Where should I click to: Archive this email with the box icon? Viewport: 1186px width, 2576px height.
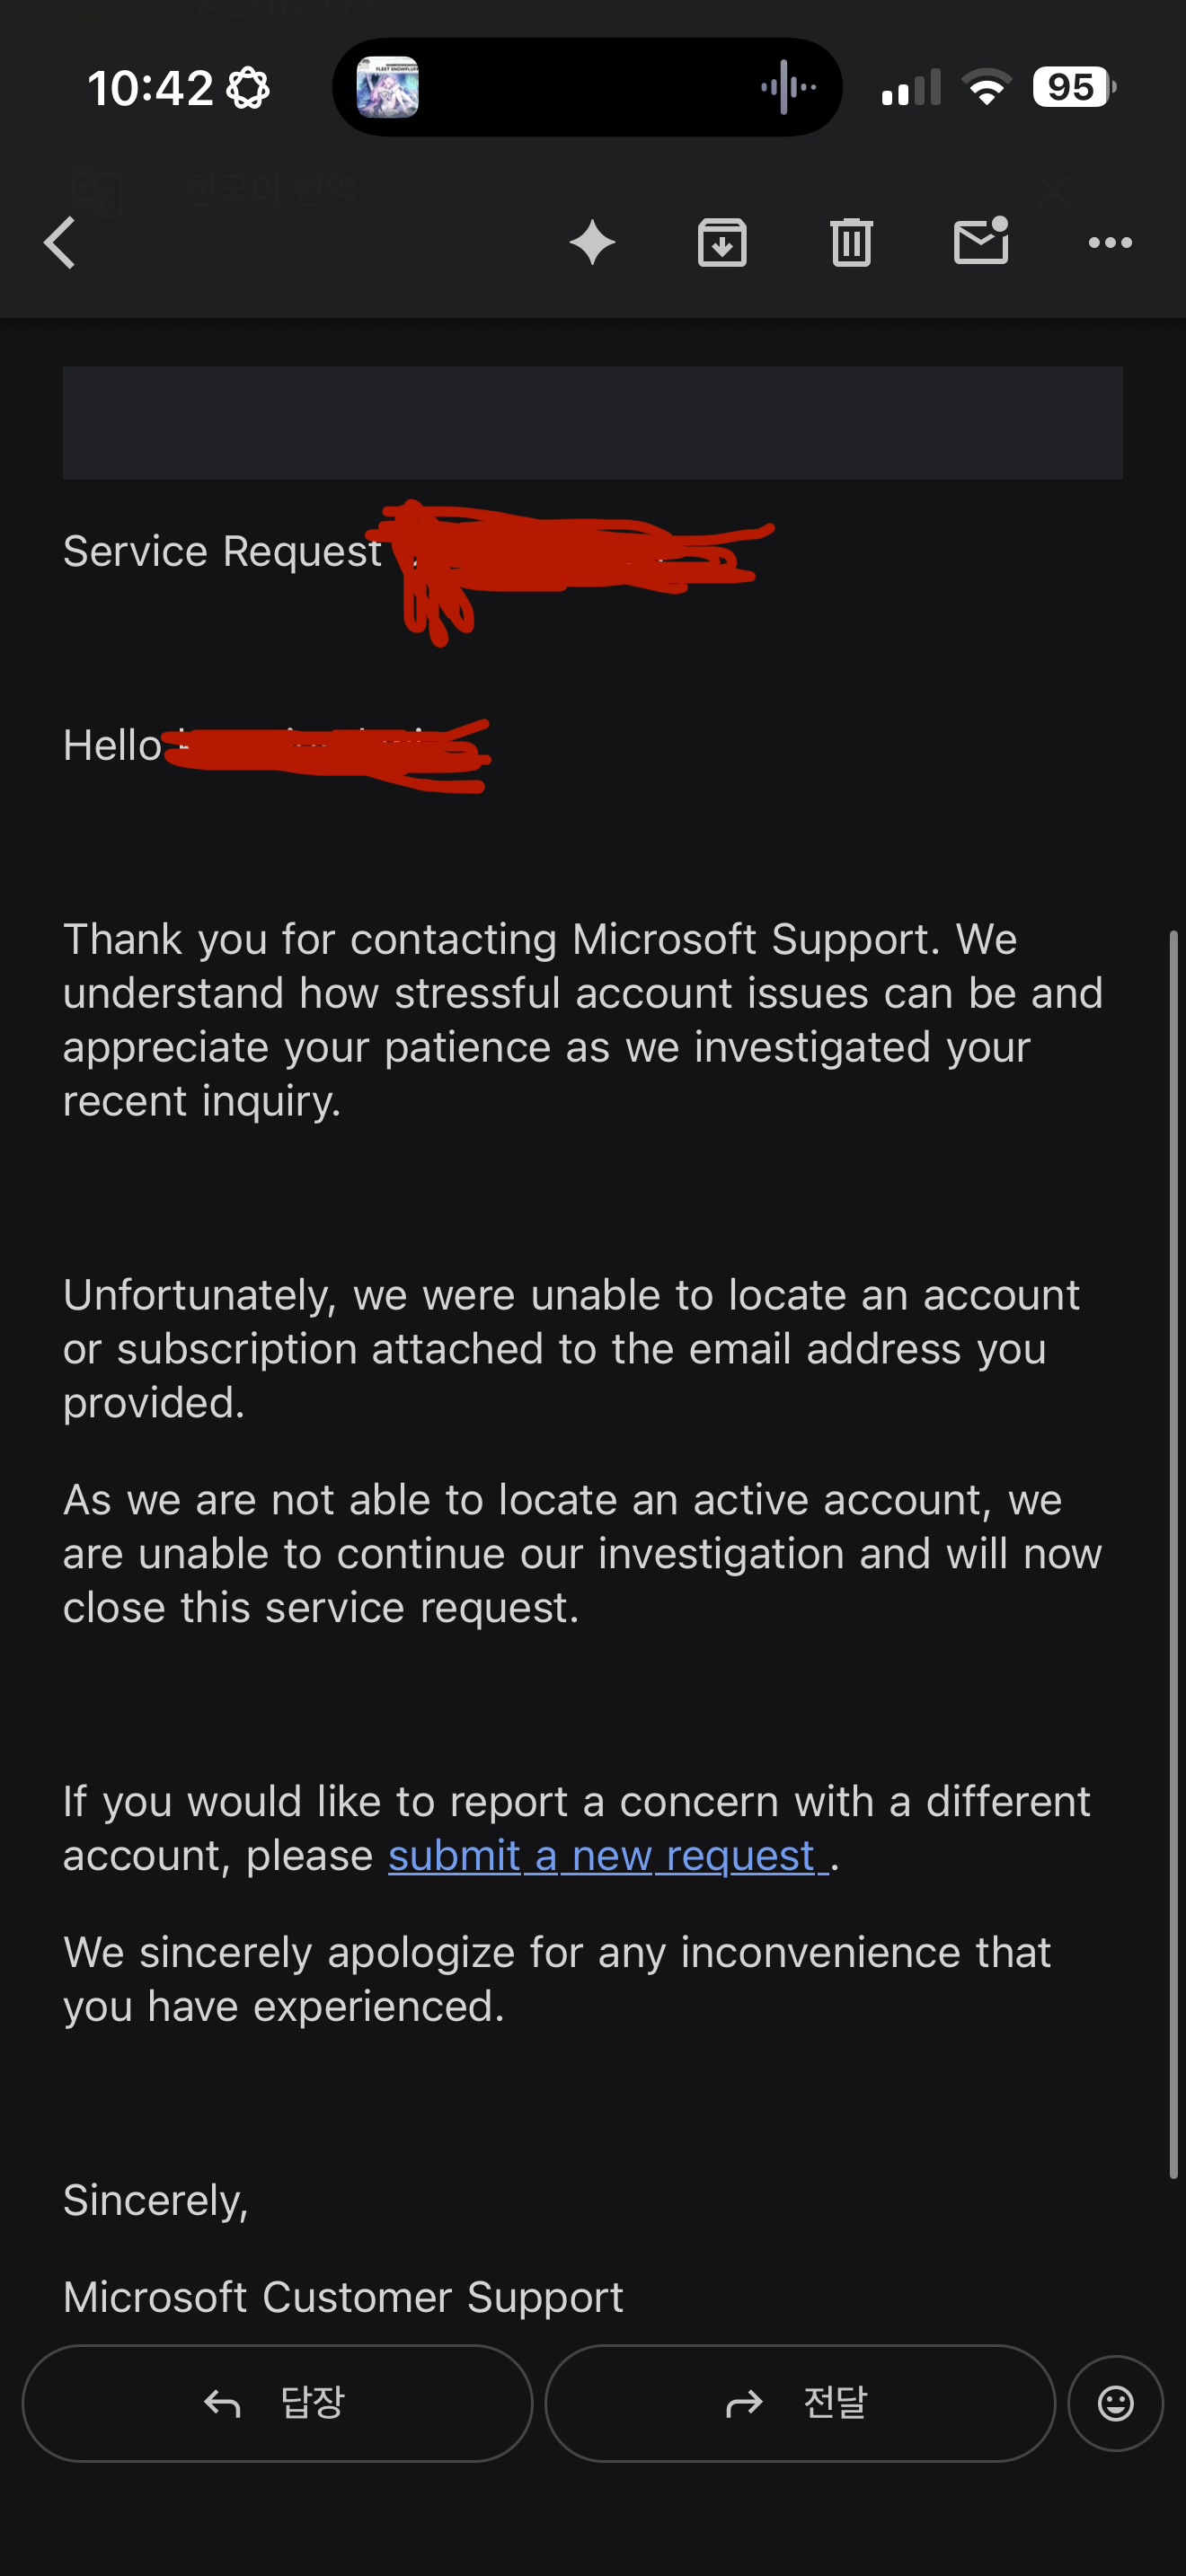coord(722,242)
